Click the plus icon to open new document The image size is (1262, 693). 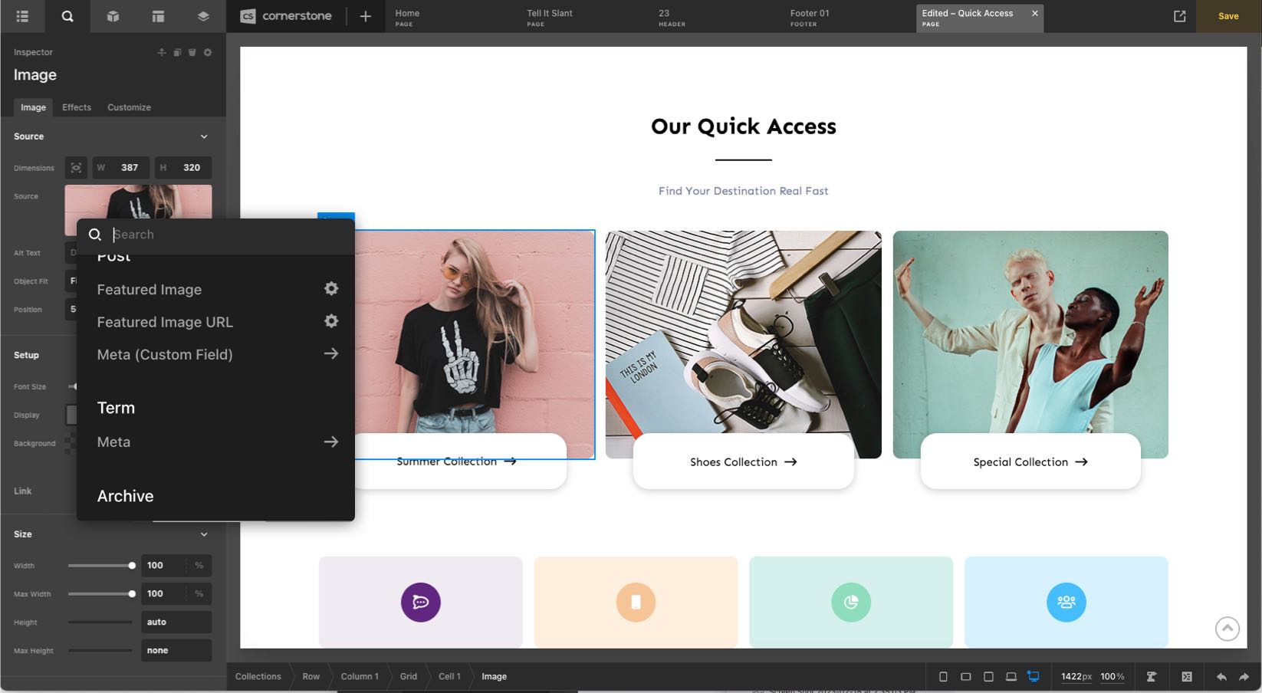tap(366, 16)
